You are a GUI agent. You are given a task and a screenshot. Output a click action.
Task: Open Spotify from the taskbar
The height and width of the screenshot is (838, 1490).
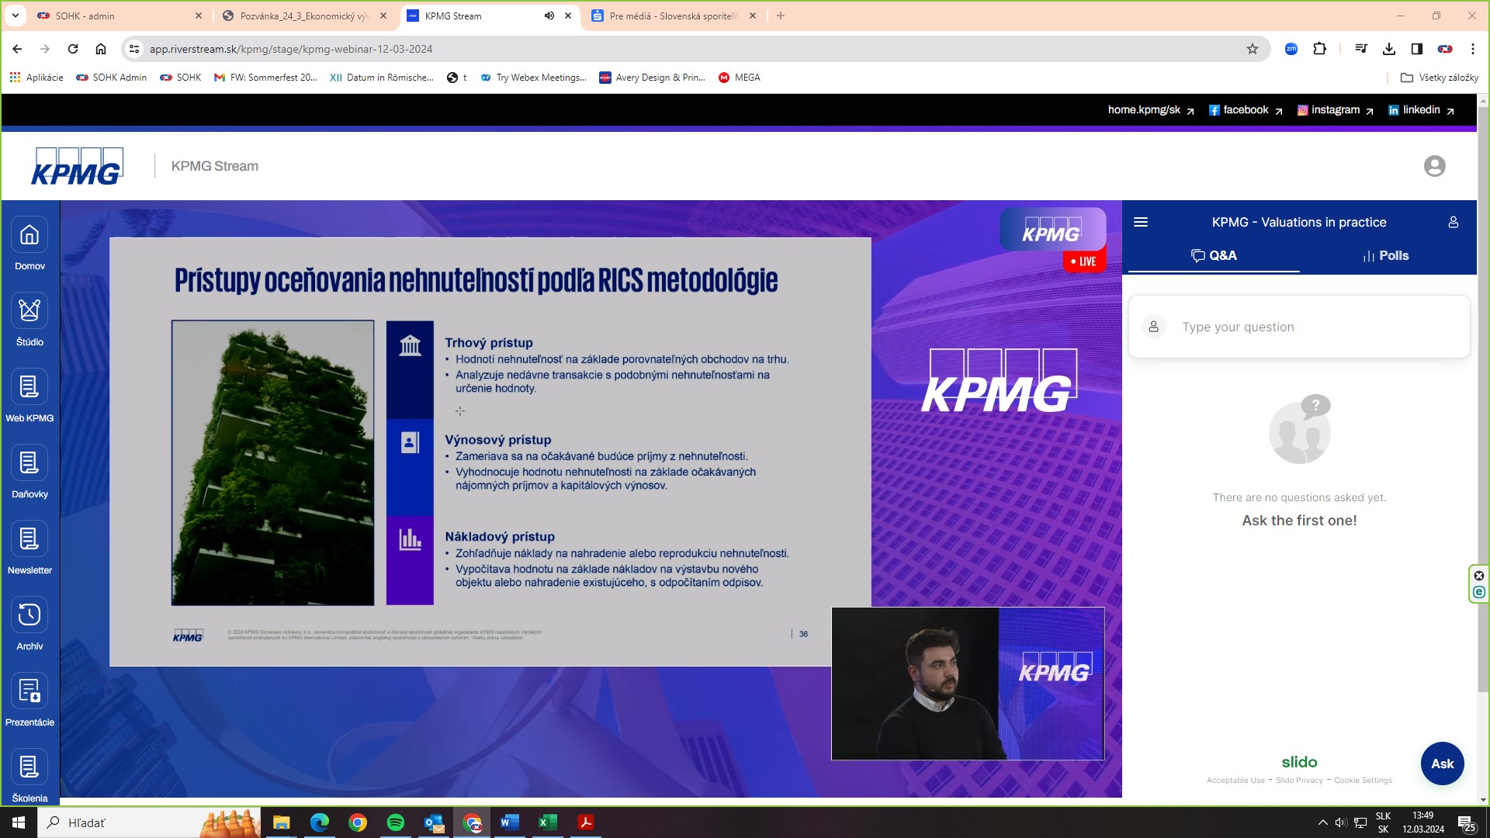point(396,822)
